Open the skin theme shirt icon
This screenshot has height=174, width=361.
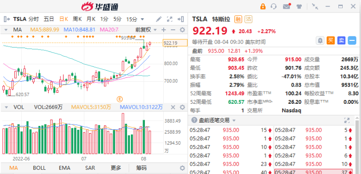(299, 6)
